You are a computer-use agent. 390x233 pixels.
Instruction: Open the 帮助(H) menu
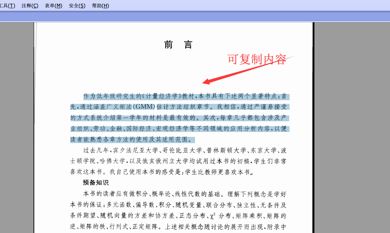(x=100, y=6)
